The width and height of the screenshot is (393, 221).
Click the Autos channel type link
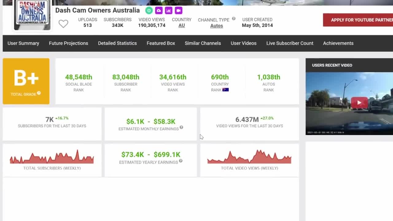[216, 26]
